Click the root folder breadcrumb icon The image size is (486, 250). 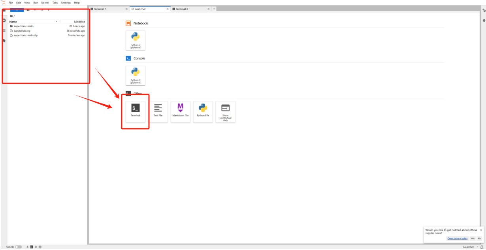(x=11, y=16)
